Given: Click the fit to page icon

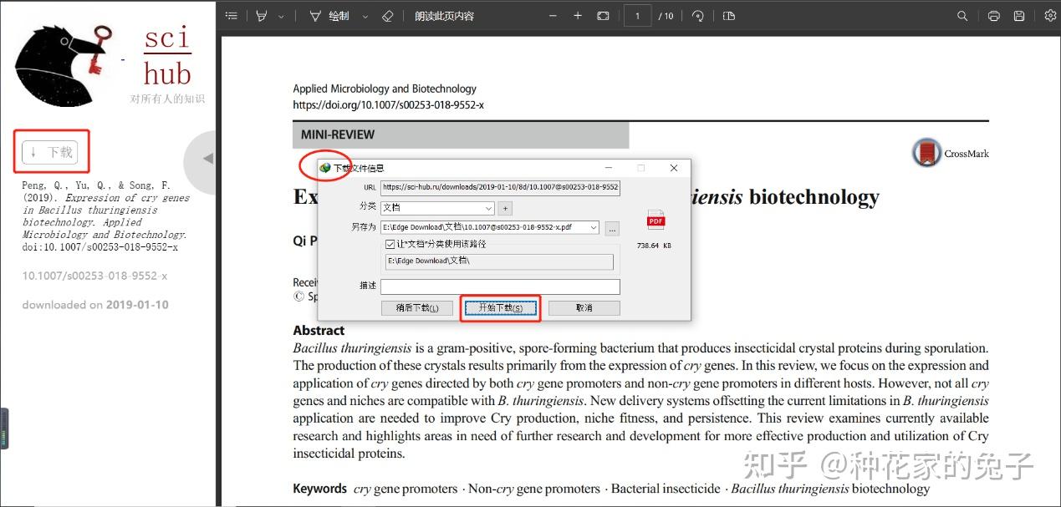Looking at the screenshot, I should (603, 15).
